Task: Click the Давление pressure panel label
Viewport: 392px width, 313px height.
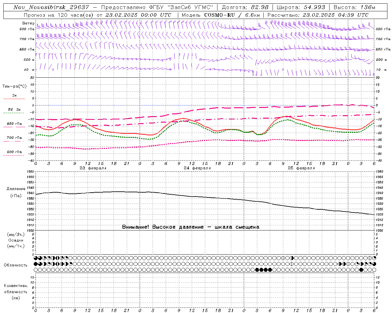Action: [16, 189]
